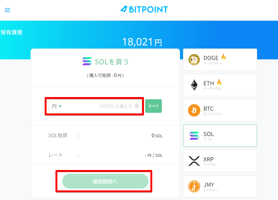The image size is (278, 200).
Task: Click the orange Bitcoin icon
Action: (x=194, y=110)
